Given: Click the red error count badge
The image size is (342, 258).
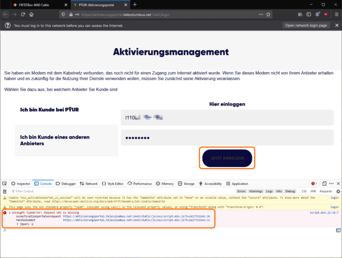Looking at the screenshot, I should pyautogui.click(x=314, y=184).
